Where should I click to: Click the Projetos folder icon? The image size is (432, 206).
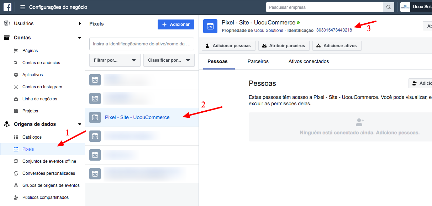click(16, 111)
